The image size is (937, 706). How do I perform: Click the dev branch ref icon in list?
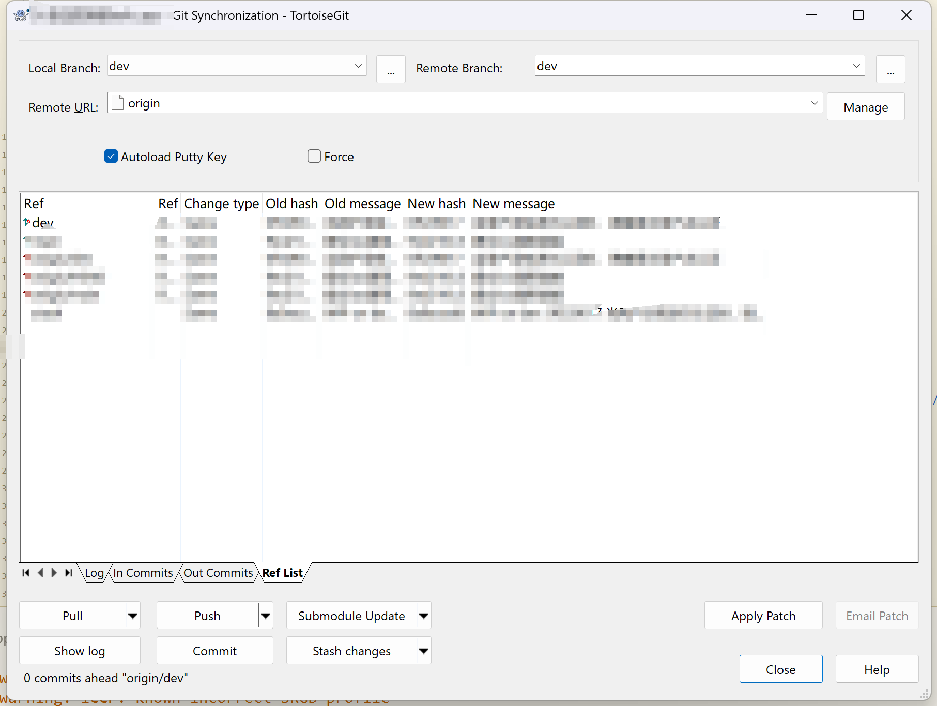point(27,223)
